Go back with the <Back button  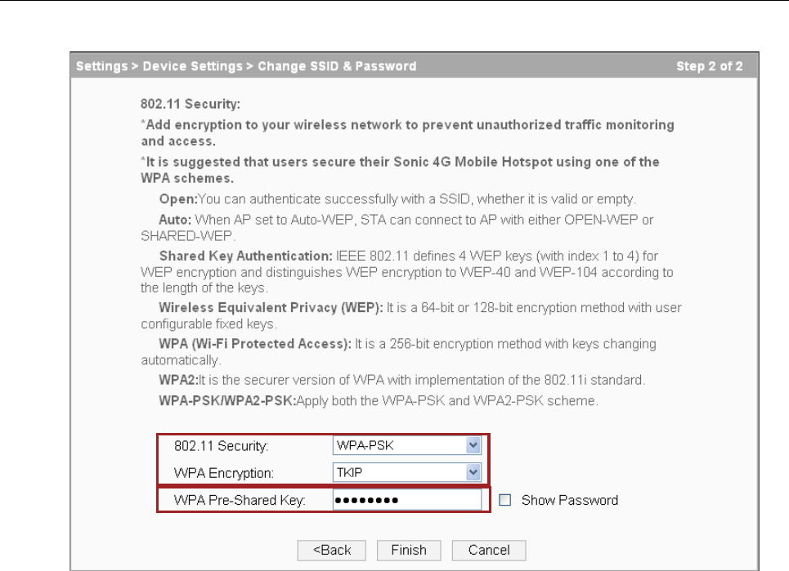332,550
